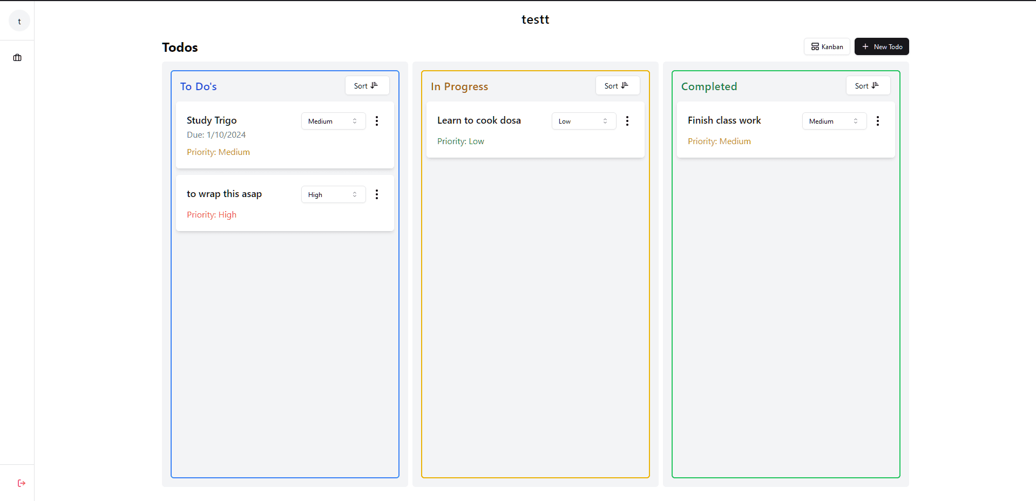
Task: Click Sort in the In Progress column
Action: click(x=617, y=85)
